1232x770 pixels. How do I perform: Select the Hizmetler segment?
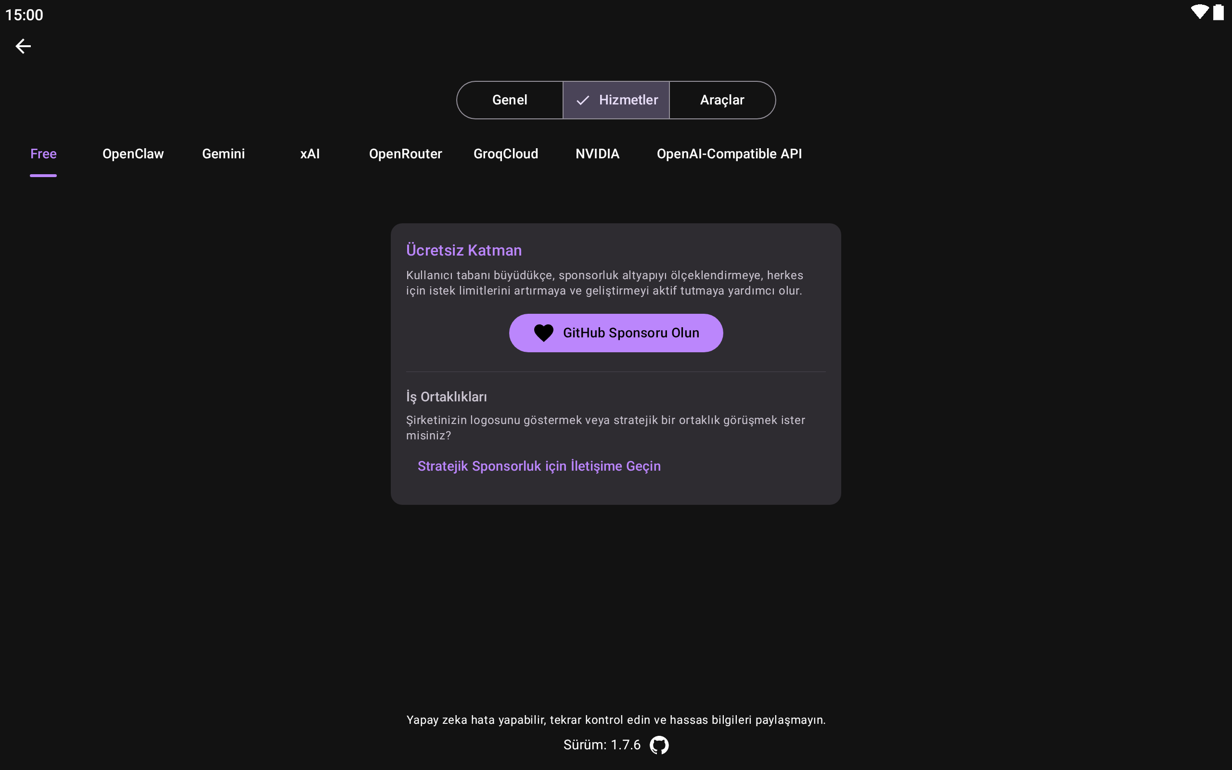click(628, 100)
